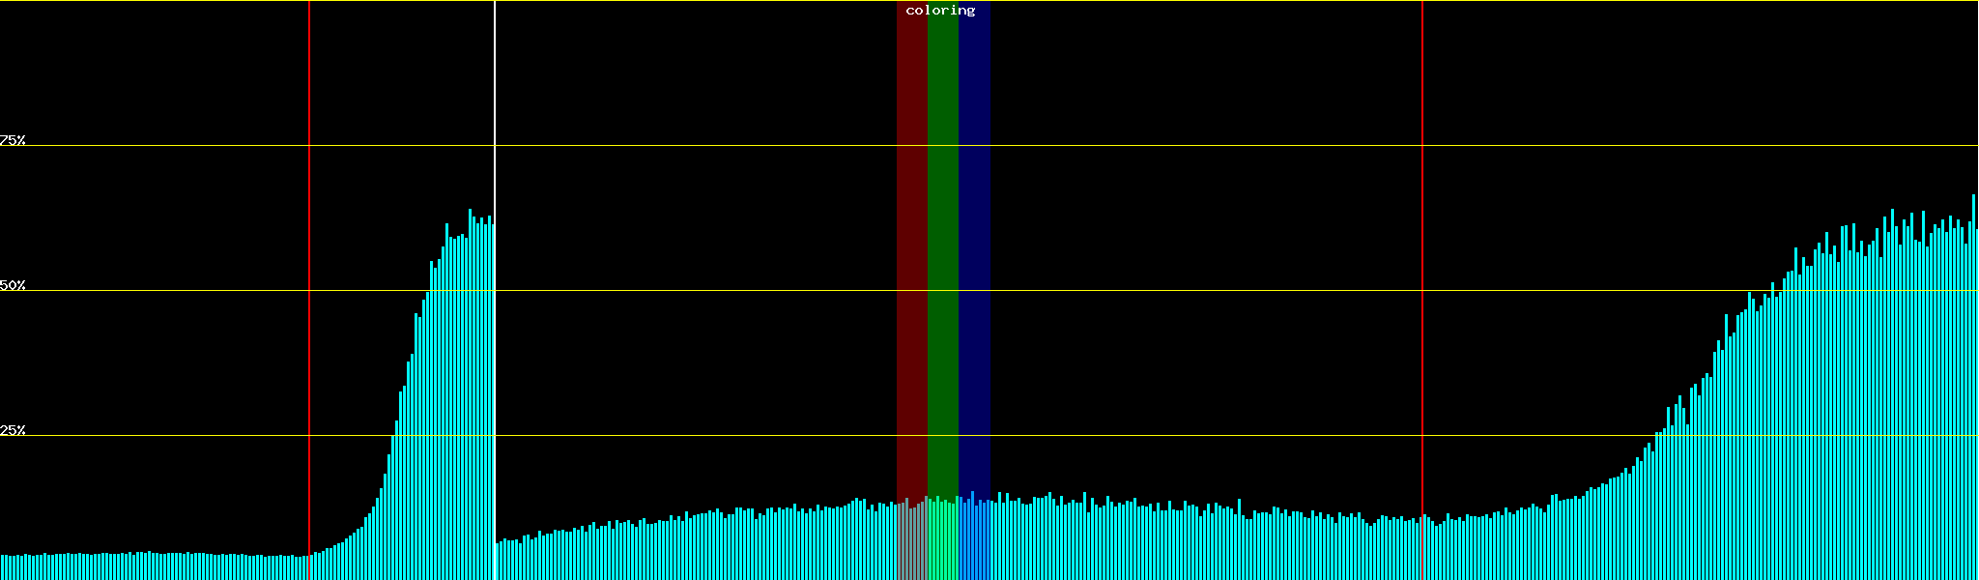Click the right red vertical marker line

(1422, 242)
